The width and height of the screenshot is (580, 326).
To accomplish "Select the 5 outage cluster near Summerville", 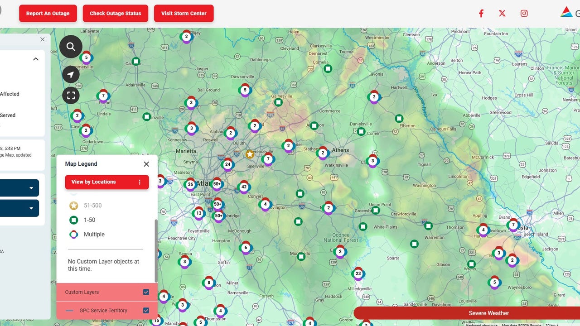I will click(x=86, y=58).
